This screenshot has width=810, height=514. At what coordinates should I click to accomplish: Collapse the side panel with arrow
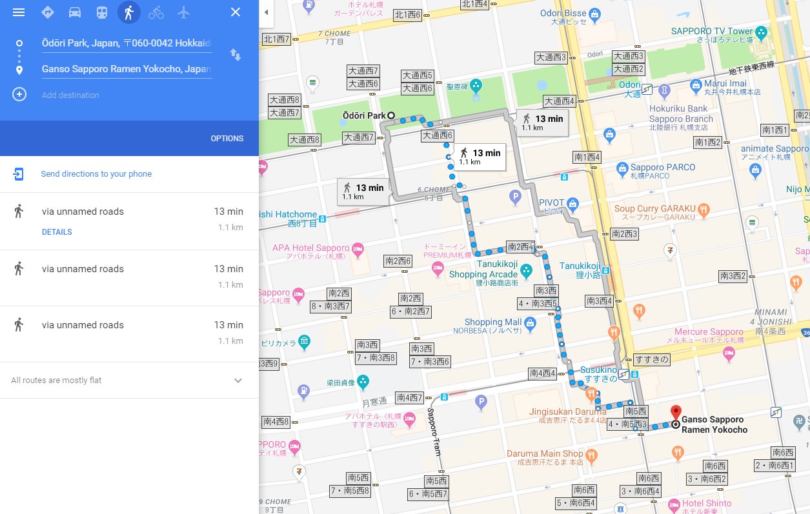click(x=266, y=12)
